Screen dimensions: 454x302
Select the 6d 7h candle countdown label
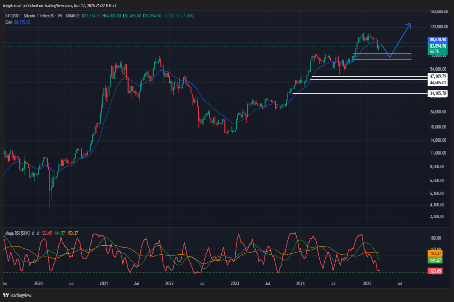434,51
